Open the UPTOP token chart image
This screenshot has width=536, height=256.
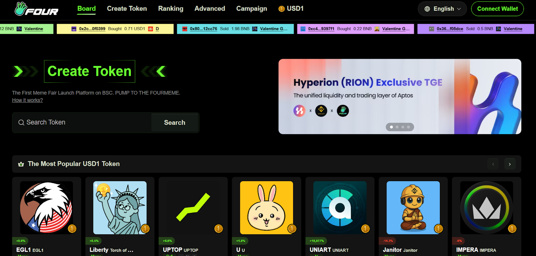(x=193, y=208)
